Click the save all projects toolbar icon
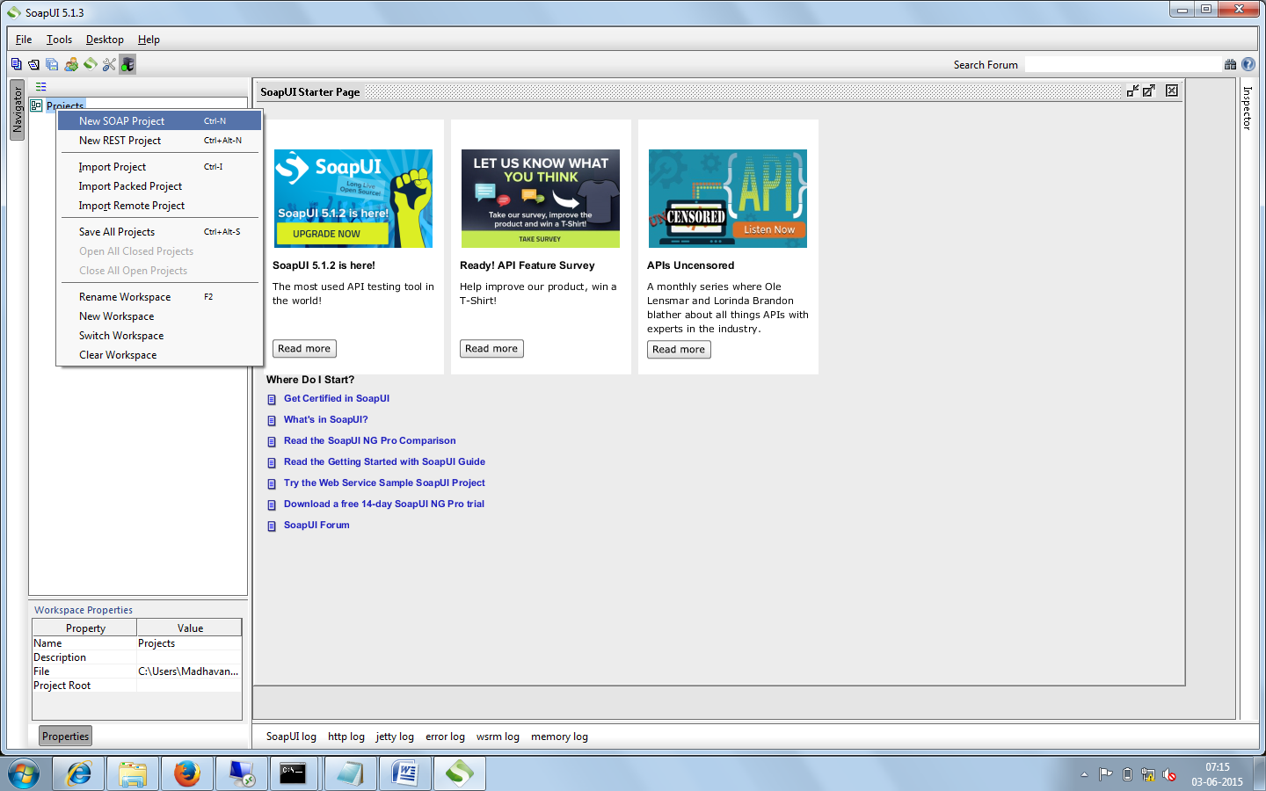 pos(52,64)
